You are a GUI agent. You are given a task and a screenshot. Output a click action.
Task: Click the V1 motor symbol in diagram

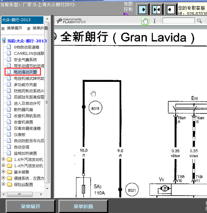coord(165,188)
